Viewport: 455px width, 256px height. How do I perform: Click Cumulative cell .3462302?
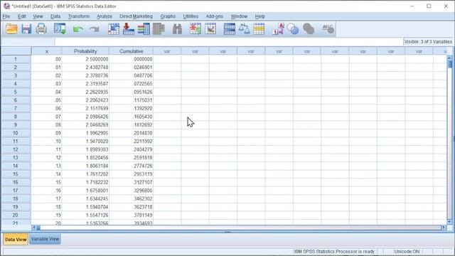131,199
